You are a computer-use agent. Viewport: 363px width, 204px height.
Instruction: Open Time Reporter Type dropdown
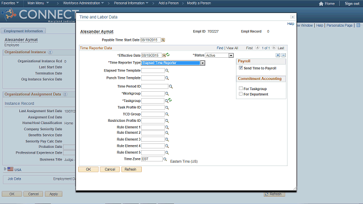pos(202,63)
